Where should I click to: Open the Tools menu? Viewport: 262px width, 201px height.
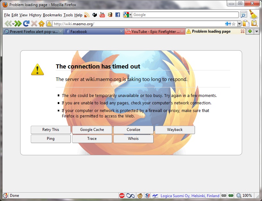coord(68,15)
